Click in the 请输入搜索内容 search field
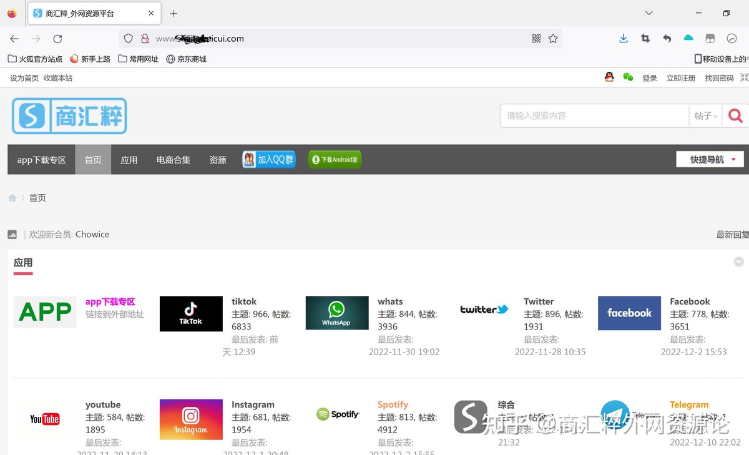Image resolution: width=749 pixels, height=455 pixels. click(594, 115)
